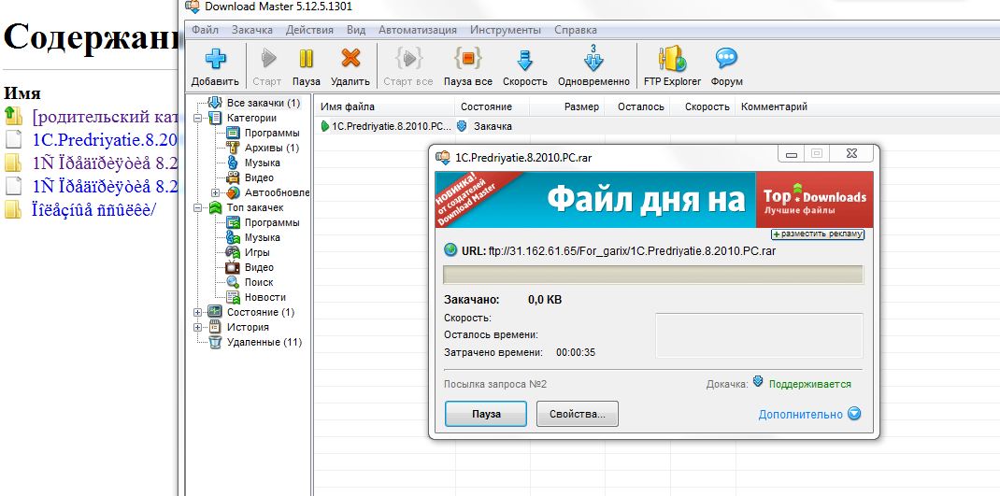Image resolution: width=1000 pixels, height=496 pixels.
Task: Select Видео under Категории
Action: [259, 177]
